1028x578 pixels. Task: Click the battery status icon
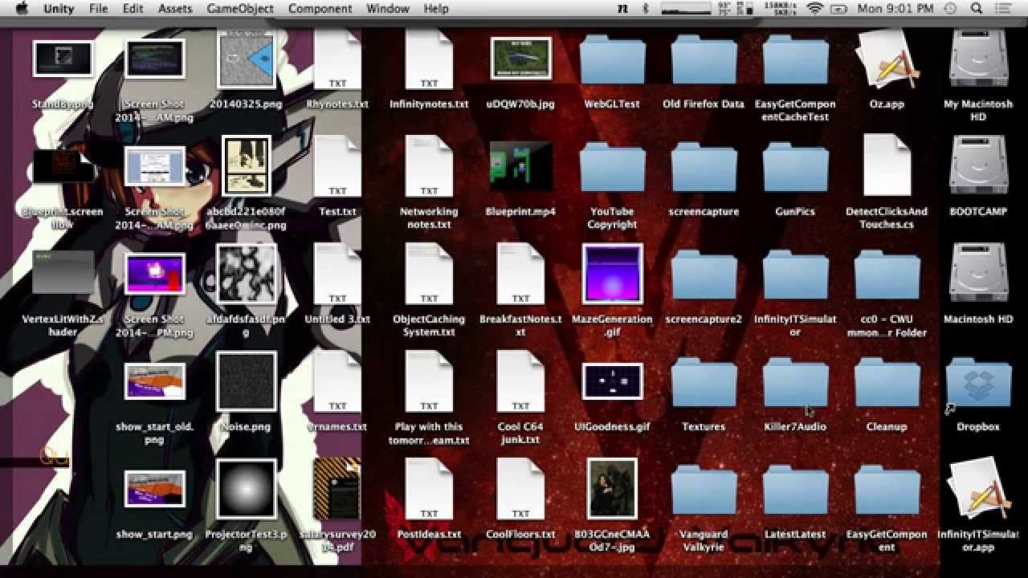tap(838, 9)
